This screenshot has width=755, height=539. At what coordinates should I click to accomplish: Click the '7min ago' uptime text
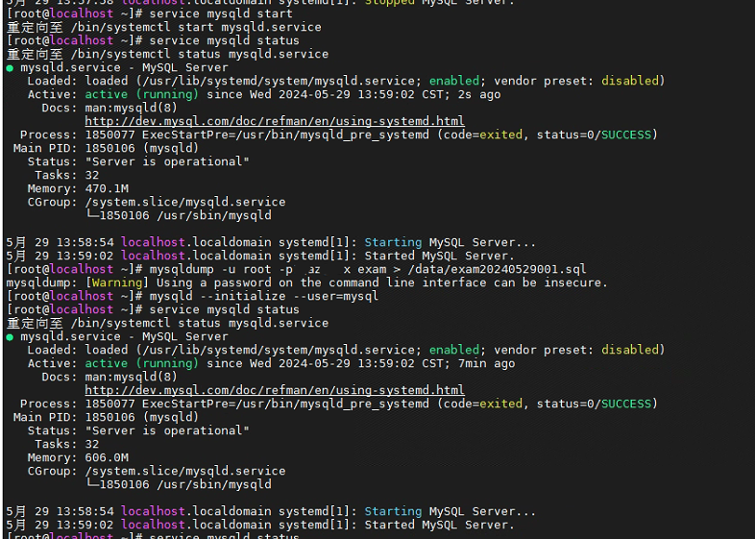coord(486,363)
